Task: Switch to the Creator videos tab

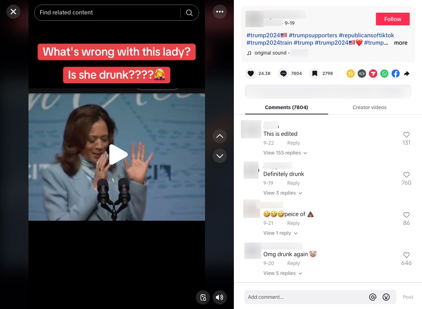Action: [369, 107]
